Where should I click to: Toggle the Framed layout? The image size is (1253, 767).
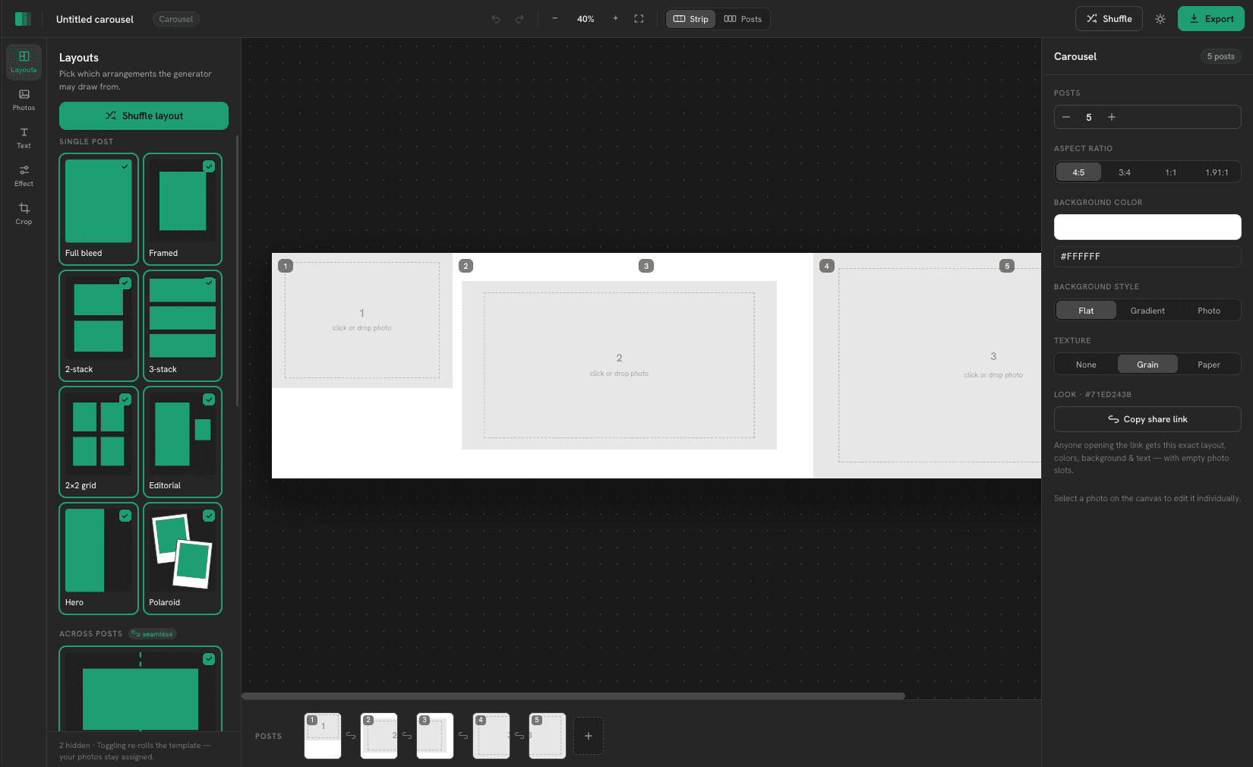point(182,209)
